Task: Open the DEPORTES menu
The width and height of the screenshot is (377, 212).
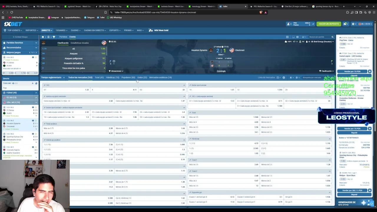Action: [x=32, y=30]
